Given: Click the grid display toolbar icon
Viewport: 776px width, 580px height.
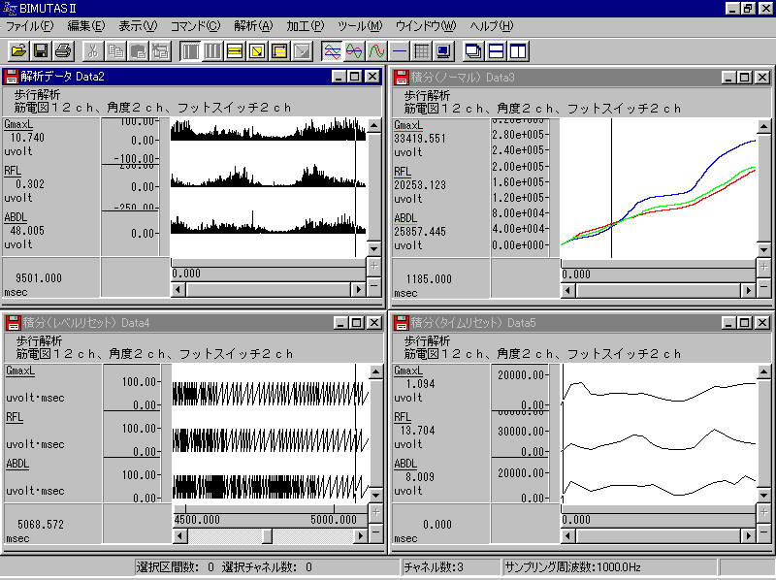Looking at the screenshot, I should click(x=421, y=50).
